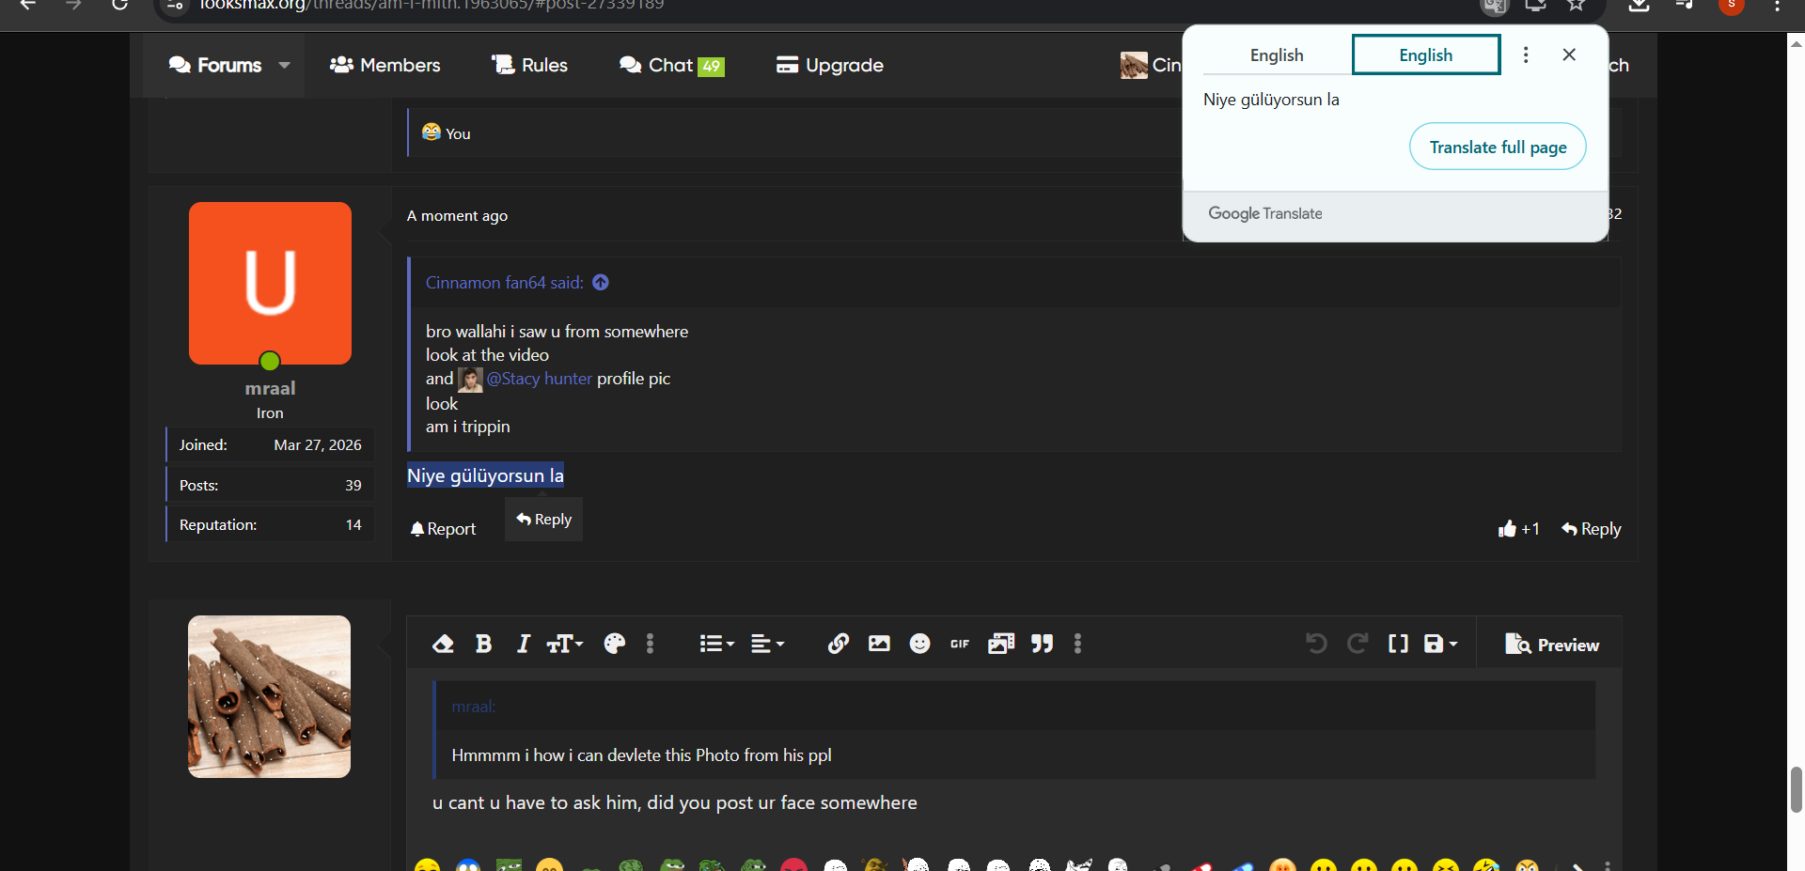
Task: Open the text alignment dropdown
Action: click(767, 644)
